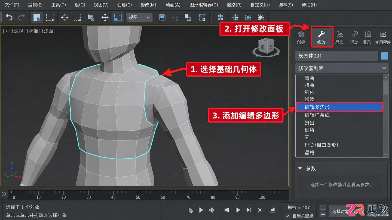Screen dimensions: 392x220
Task: Open the 渲染(R) menu
Action: (234, 5)
